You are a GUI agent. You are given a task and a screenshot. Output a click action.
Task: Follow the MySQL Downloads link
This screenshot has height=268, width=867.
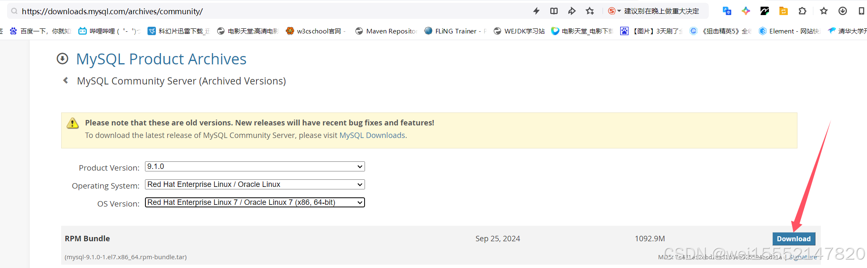[x=372, y=135]
